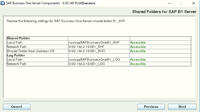Viewport: 200px width, 112px height.
Task: Minimize the SAP installer window
Action: [169, 3]
